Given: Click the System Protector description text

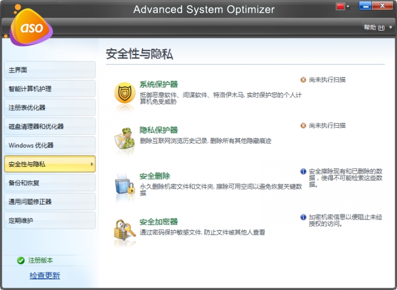Looking at the screenshot, I should [x=220, y=98].
